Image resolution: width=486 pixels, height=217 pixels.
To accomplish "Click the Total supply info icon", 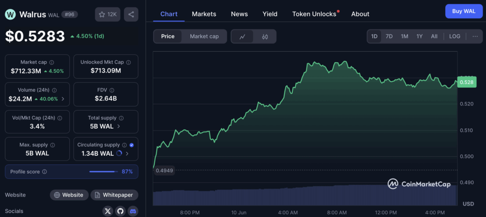I will pos(121,118).
